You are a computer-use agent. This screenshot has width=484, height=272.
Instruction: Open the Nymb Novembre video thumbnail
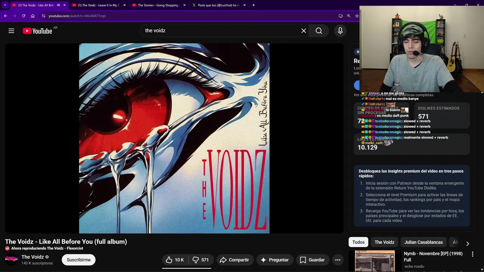point(375,261)
